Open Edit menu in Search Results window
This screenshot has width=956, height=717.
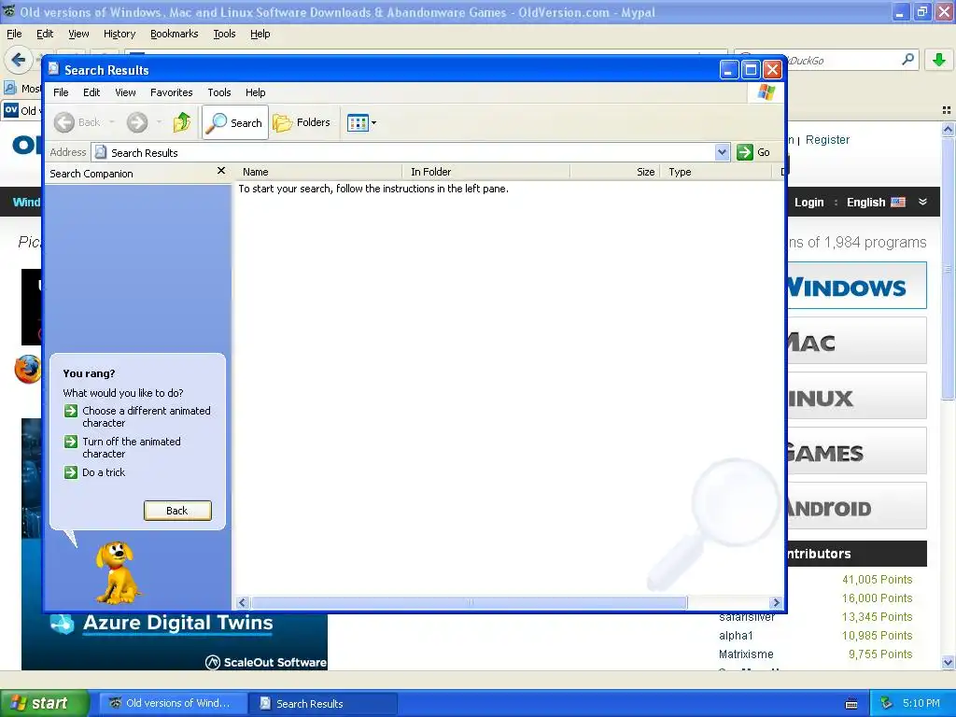pos(91,92)
